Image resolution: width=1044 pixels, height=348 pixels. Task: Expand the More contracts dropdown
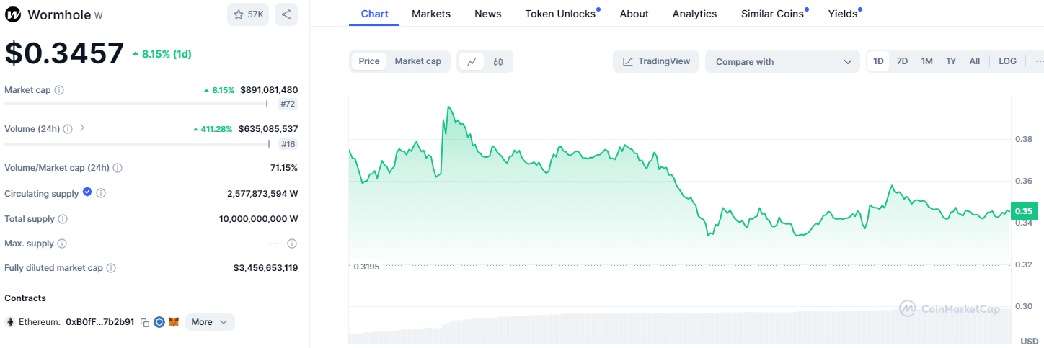point(210,322)
